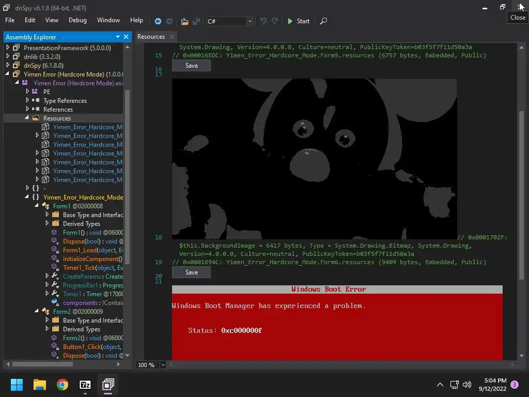Select the Resources tab
The image size is (529, 397).
tap(151, 37)
